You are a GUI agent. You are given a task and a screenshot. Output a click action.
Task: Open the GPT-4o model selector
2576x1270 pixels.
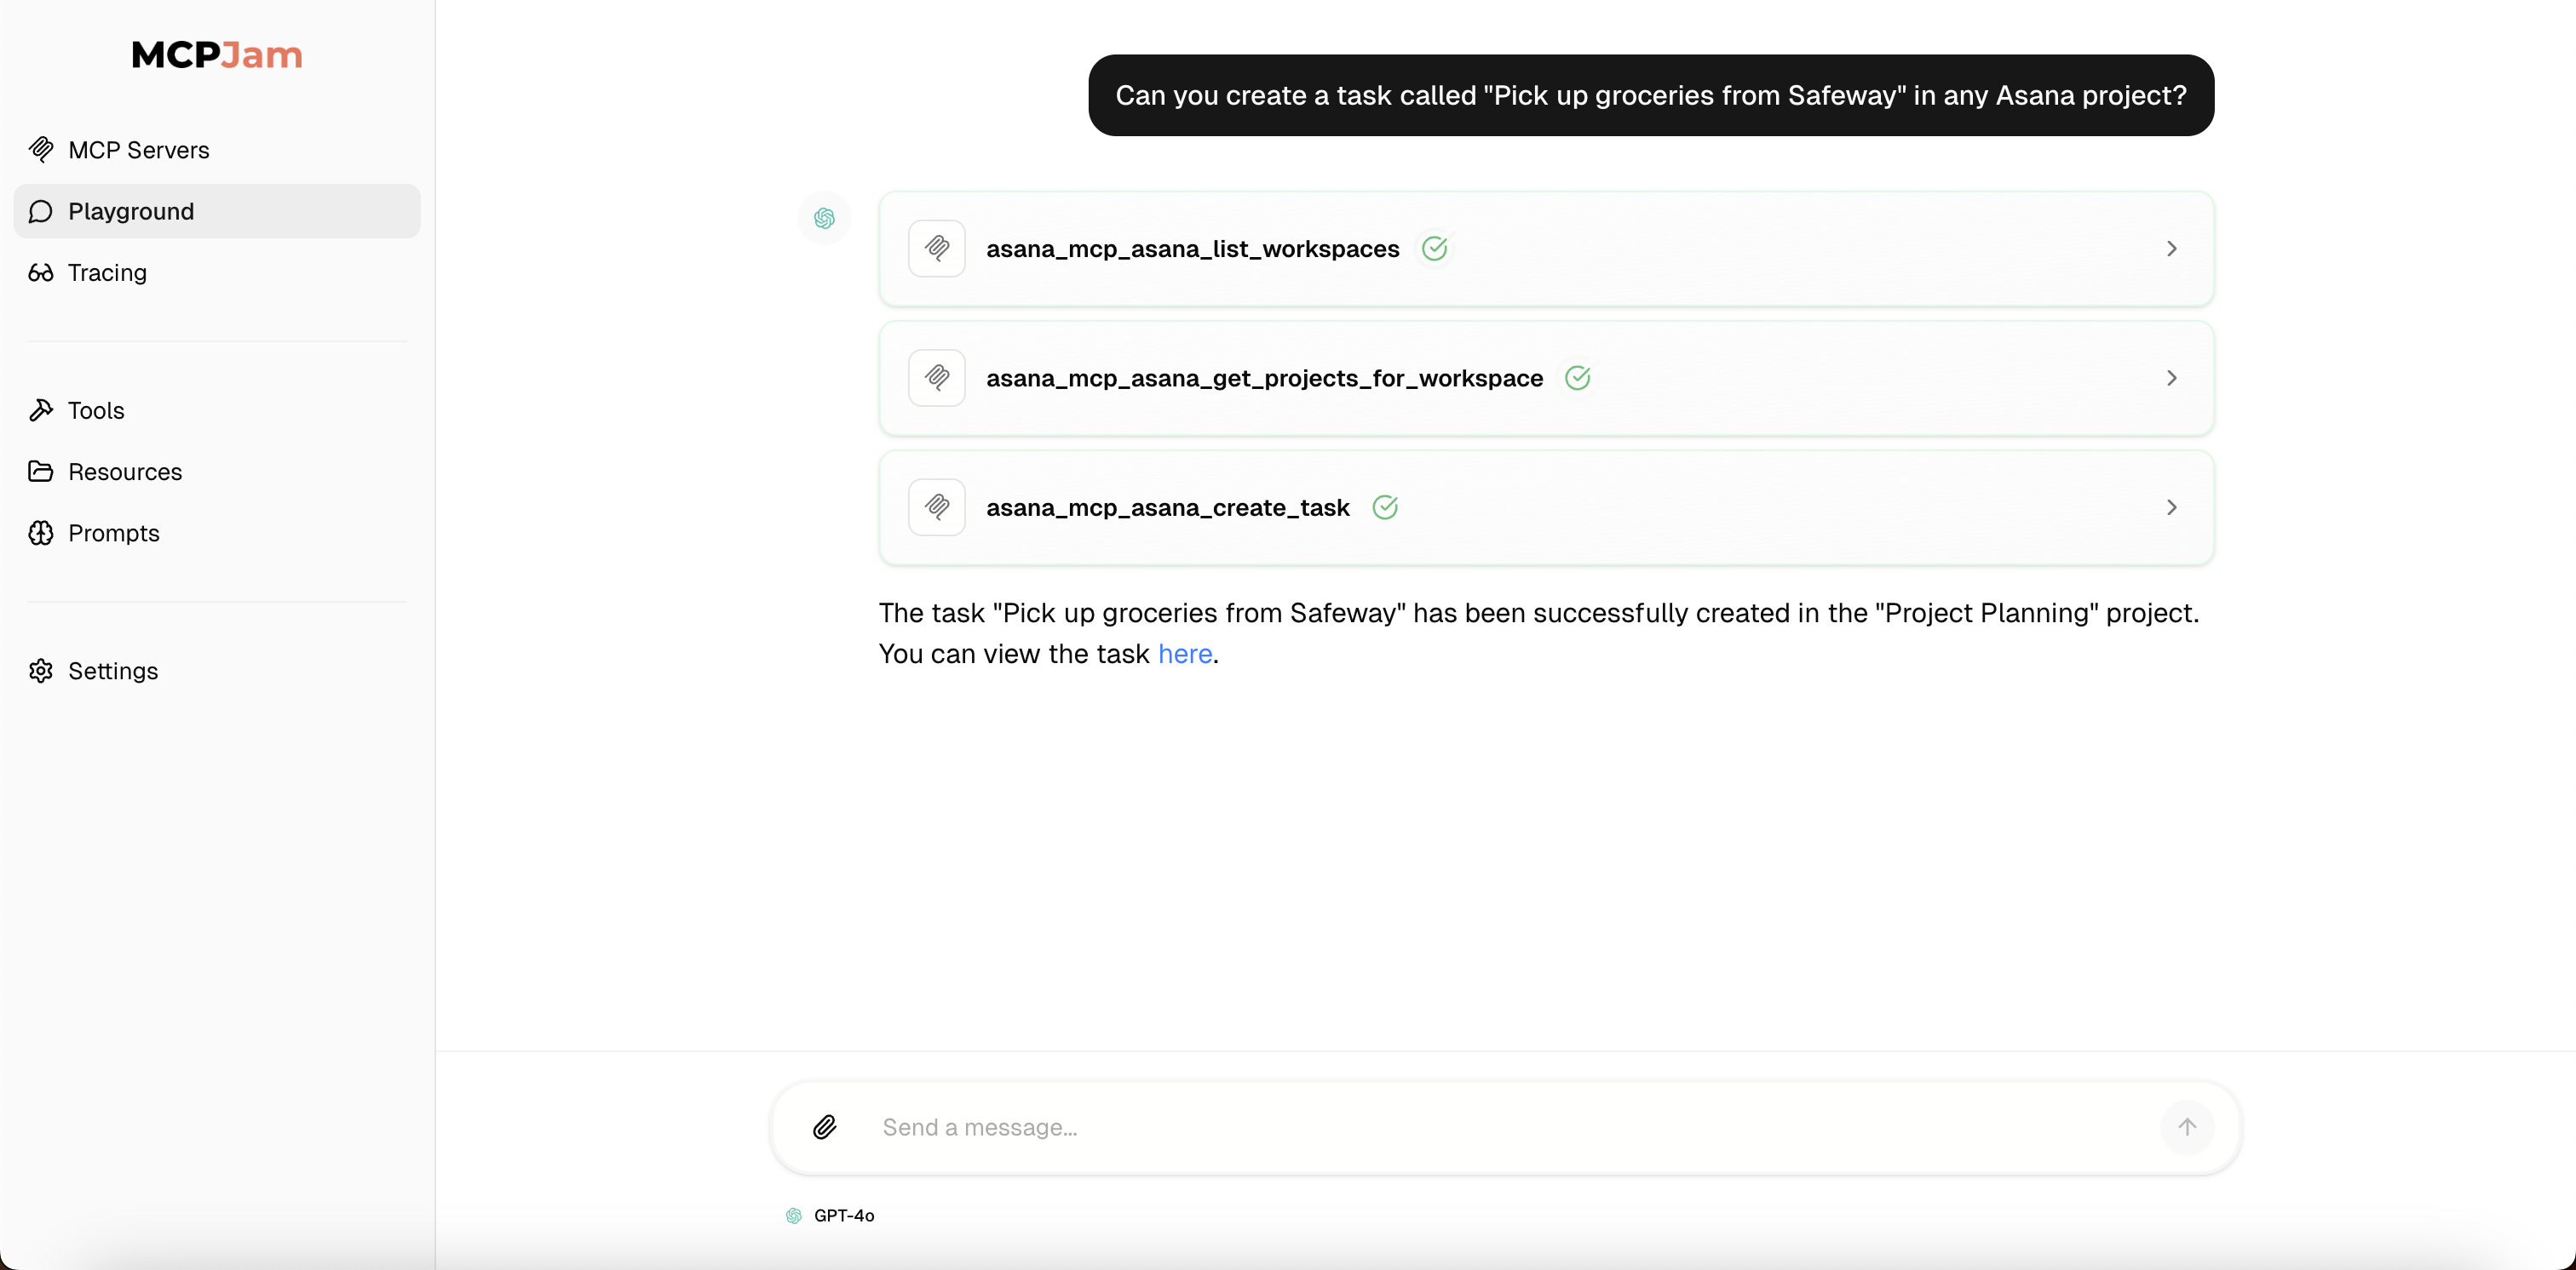(x=830, y=1215)
